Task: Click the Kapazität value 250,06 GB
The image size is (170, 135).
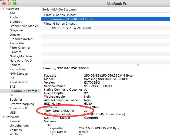Action: pyautogui.click(x=109, y=75)
